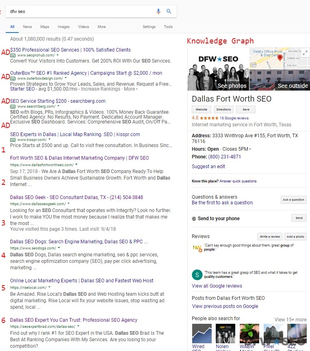This screenshot has height=351, width=310.
Task: Open View previous posts on Google link
Action: [225, 306]
